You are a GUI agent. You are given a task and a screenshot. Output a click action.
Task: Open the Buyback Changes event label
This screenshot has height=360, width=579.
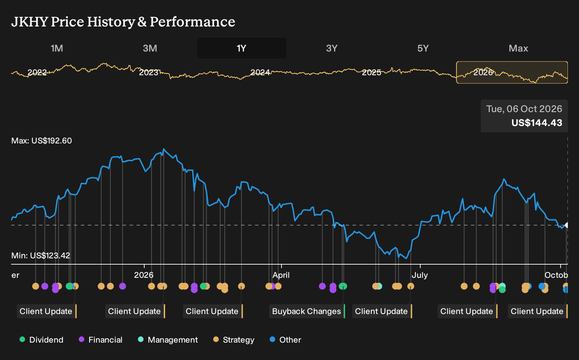(307, 311)
